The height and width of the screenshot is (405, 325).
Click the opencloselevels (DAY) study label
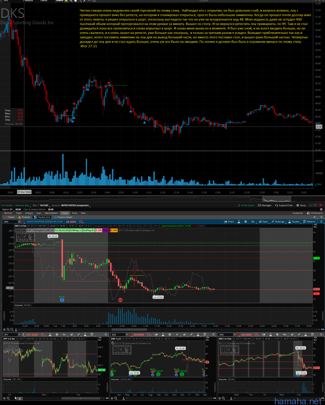[x=173, y=226]
